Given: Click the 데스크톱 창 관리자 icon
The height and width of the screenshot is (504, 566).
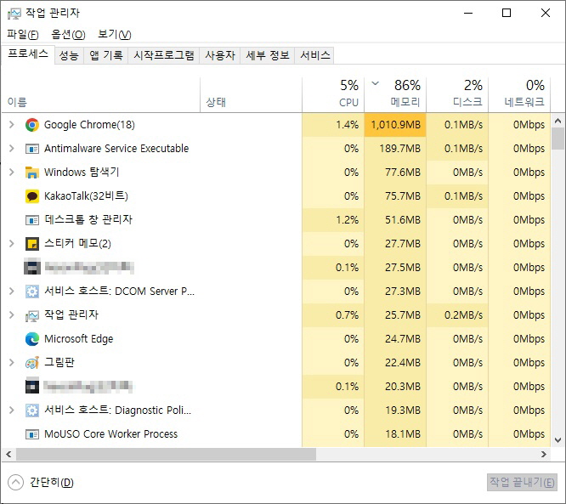Looking at the screenshot, I should click(x=32, y=220).
